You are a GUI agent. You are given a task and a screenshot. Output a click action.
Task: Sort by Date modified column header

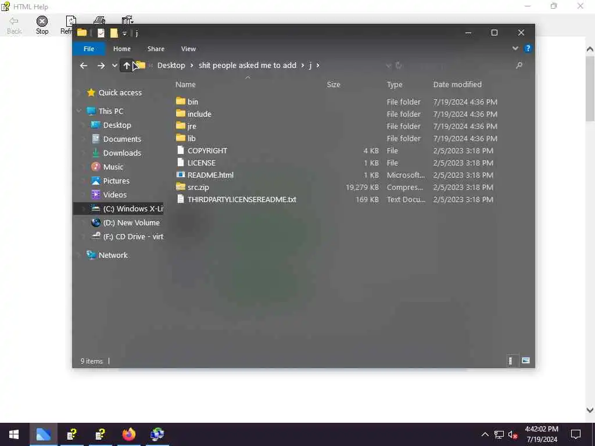(x=457, y=85)
